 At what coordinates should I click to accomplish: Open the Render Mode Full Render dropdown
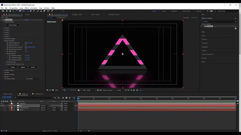pos(33,79)
